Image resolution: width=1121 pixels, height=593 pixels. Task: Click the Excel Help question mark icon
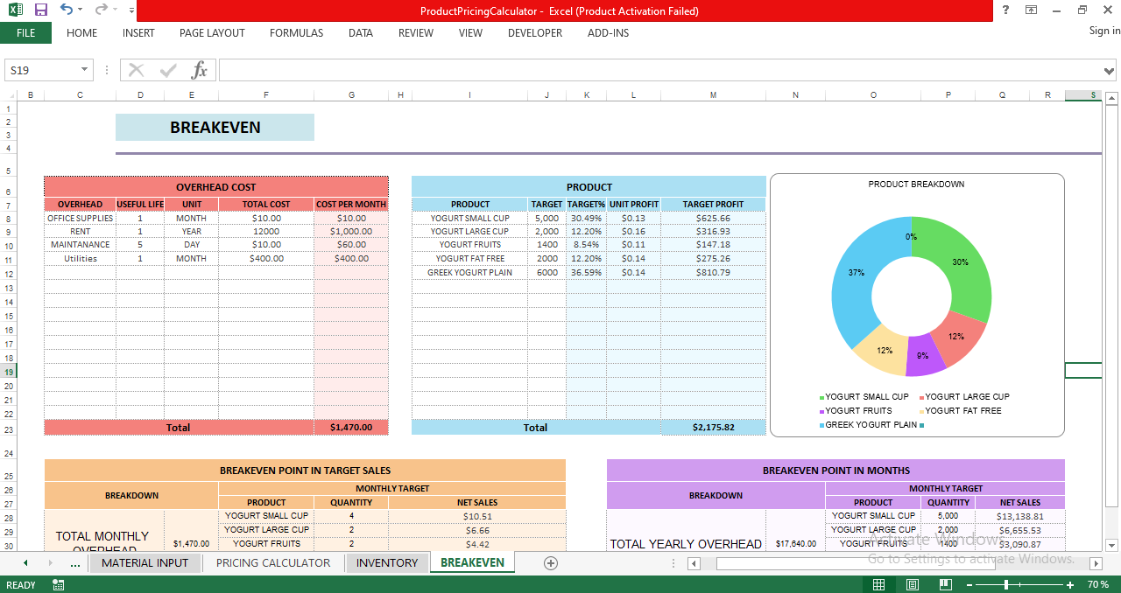tap(1005, 10)
